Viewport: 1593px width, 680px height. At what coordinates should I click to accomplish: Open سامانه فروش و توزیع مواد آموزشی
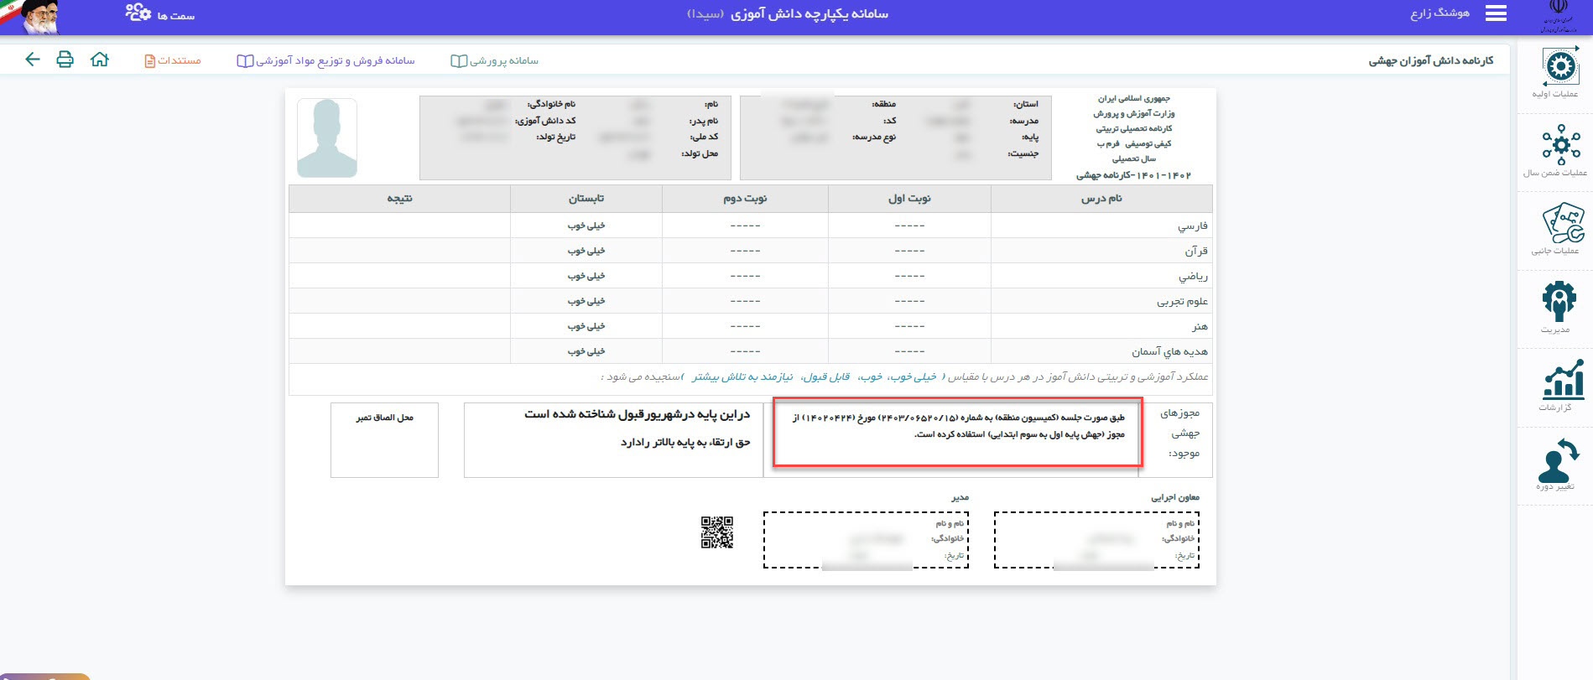pos(326,60)
